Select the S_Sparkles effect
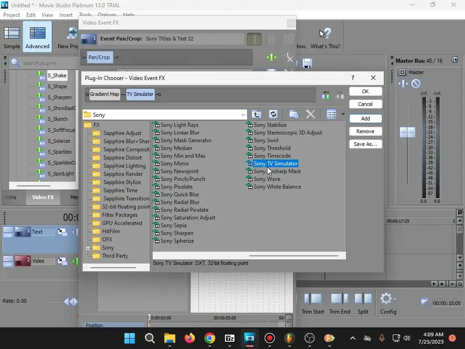Screen dimensions: 465x349 [x=59, y=152]
